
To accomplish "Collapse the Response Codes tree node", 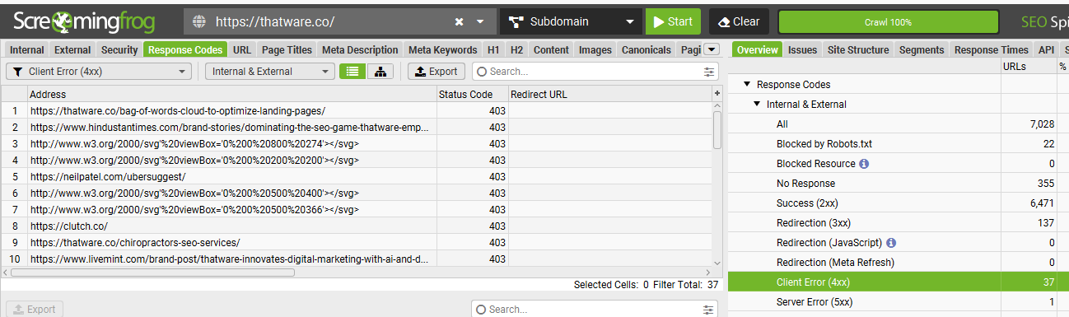I will pyautogui.click(x=747, y=85).
